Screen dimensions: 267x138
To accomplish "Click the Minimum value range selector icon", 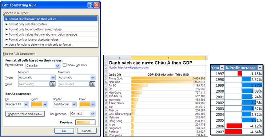I will [x=52, y=84].
